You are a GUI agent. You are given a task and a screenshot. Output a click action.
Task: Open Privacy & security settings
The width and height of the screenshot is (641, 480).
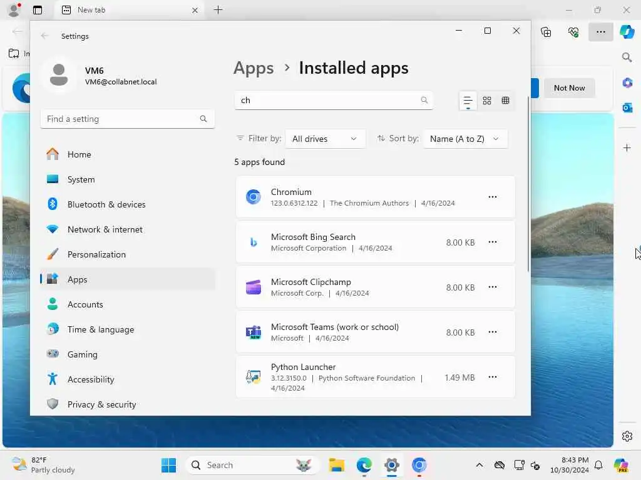(x=128, y=404)
